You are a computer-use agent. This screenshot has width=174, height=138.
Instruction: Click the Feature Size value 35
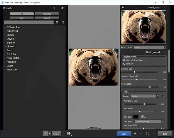(x=164, y=72)
